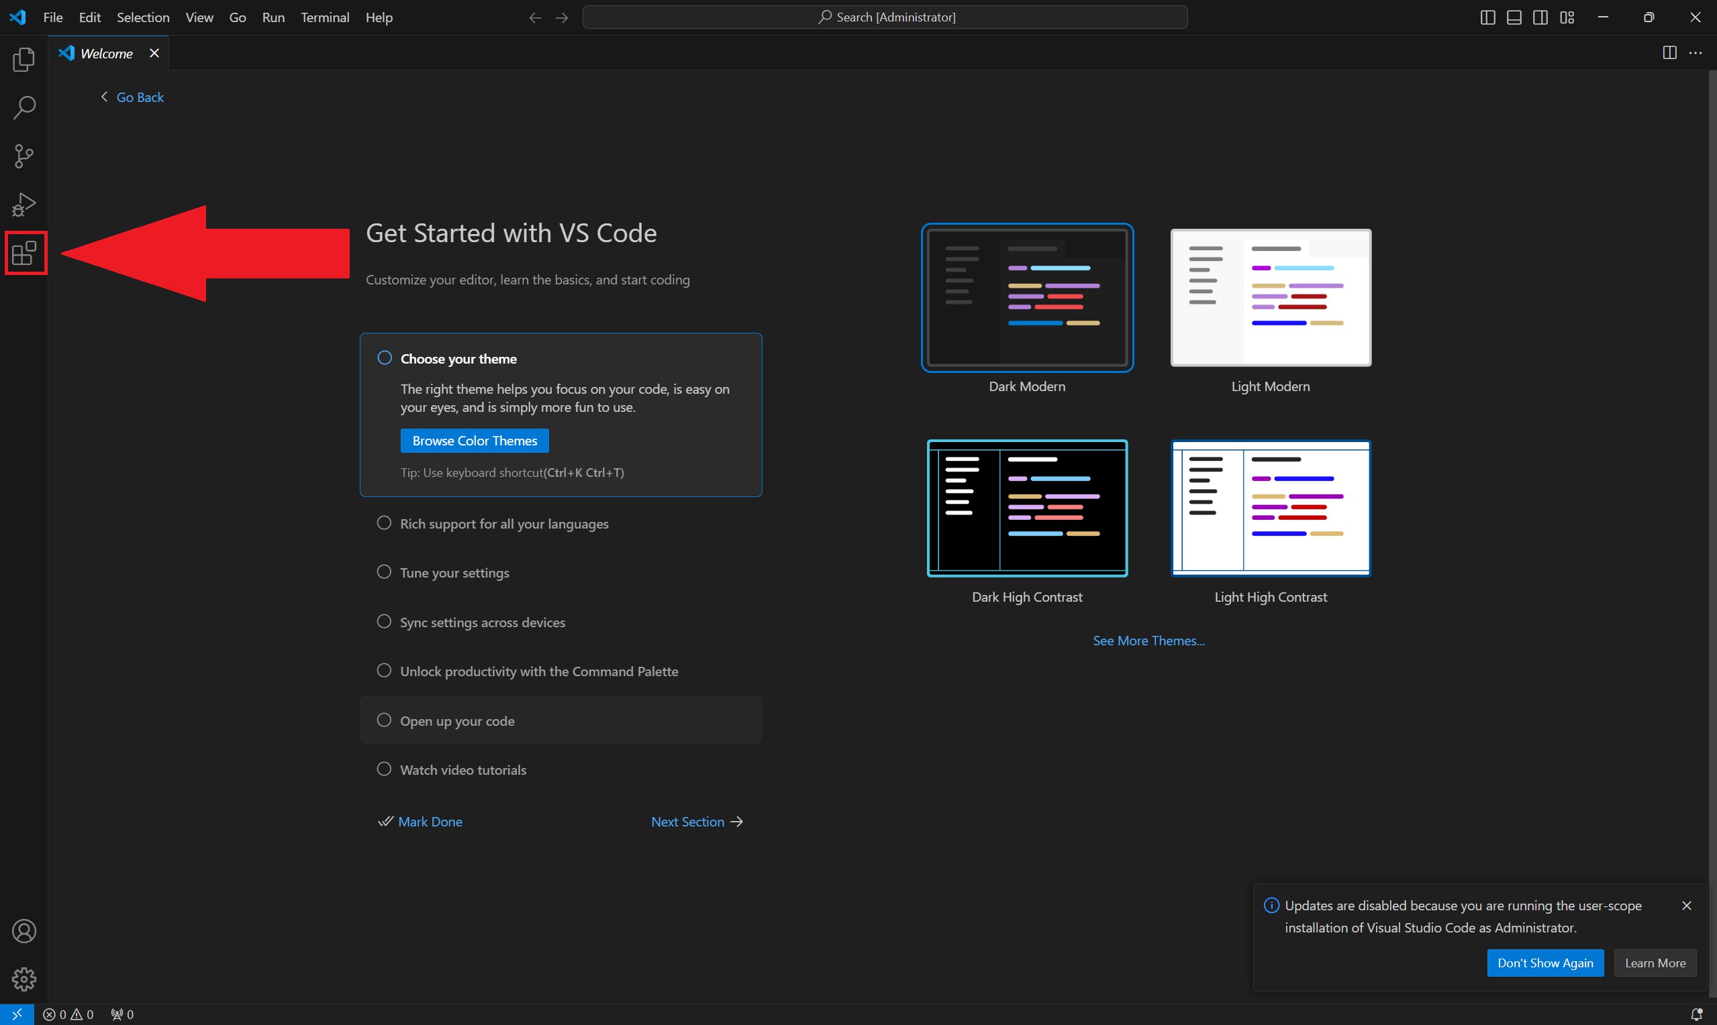
Task: Open the Accounts menu icon
Action: point(23,931)
